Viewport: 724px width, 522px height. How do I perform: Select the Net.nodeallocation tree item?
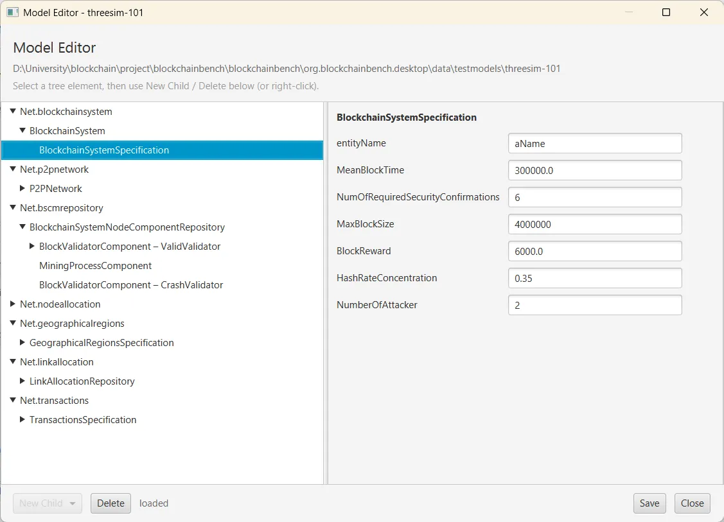coord(162,304)
